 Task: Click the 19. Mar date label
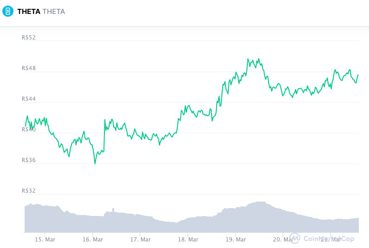coord(235,240)
